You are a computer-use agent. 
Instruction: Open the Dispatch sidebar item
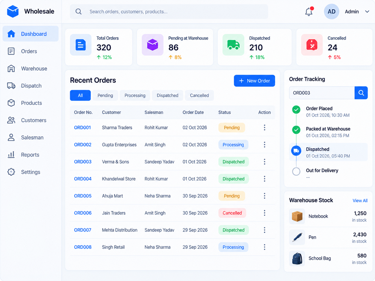[x=31, y=86]
